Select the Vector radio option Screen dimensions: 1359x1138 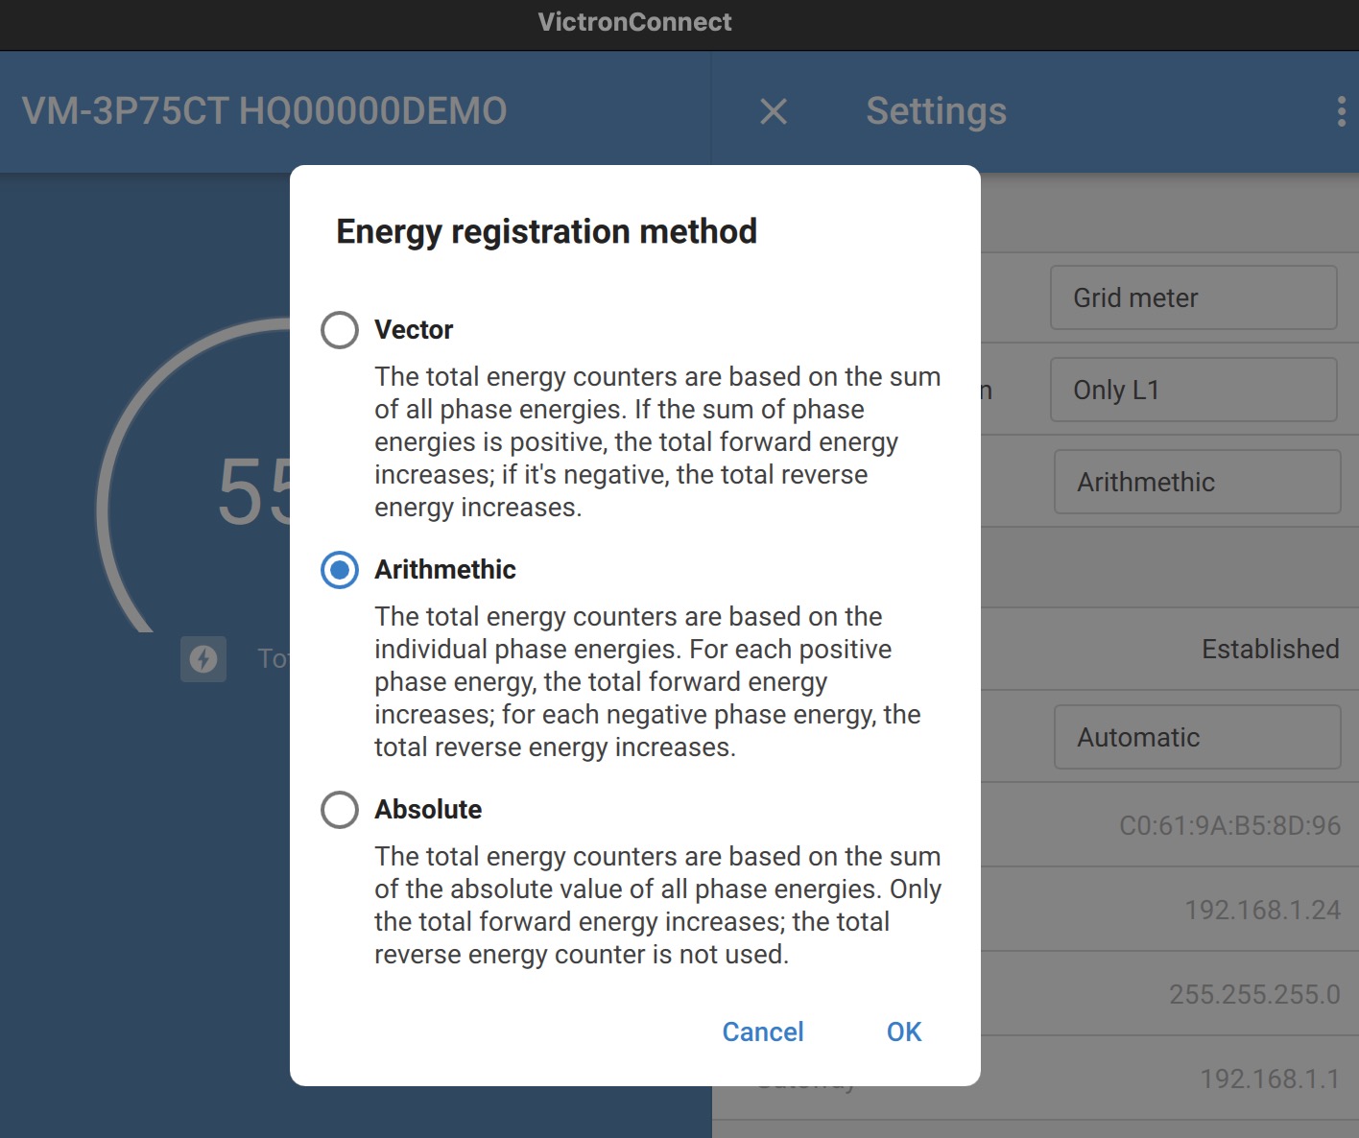[340, 330]
